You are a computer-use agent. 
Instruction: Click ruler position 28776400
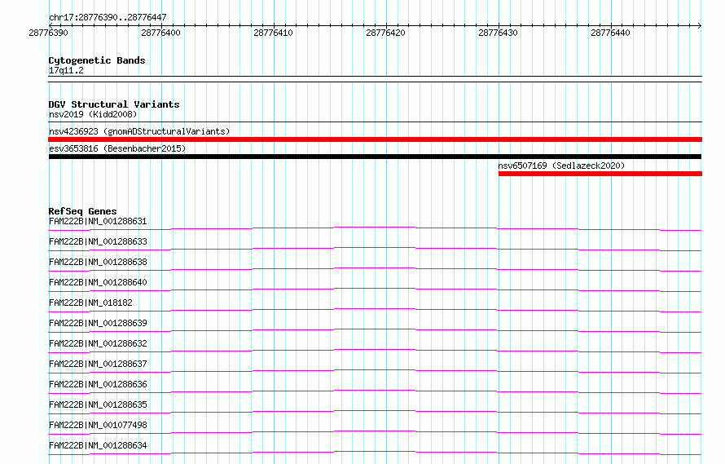160,33
